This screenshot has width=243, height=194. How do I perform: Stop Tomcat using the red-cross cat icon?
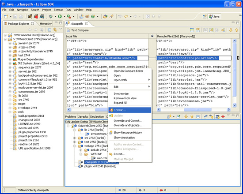36,16
